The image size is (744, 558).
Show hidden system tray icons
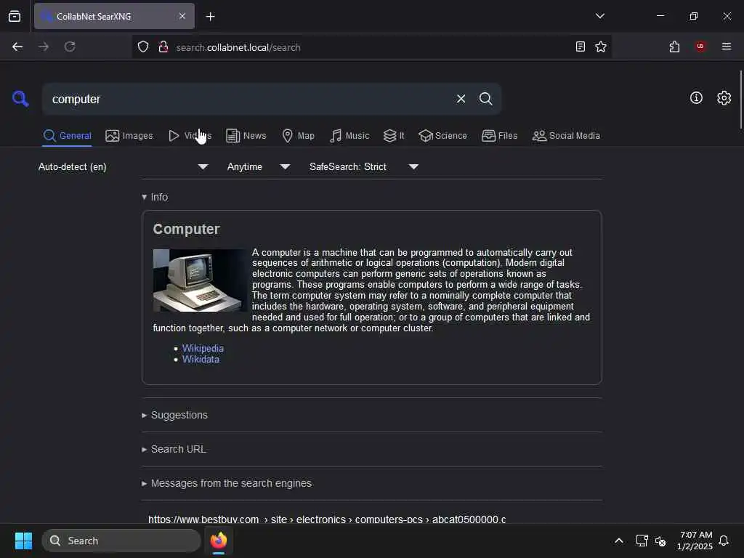pyautogui.click(x=619, y=541)
